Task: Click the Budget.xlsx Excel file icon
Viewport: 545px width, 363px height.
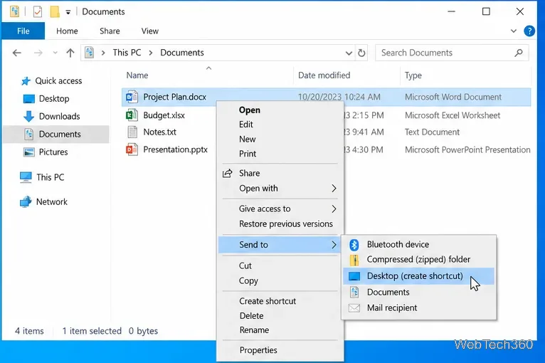Action: 132,115
